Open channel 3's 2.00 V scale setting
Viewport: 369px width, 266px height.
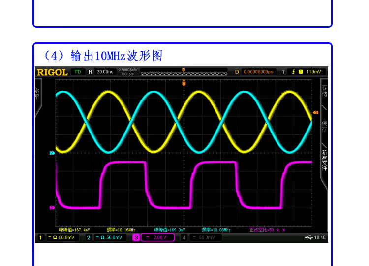[x=158, y=238]
